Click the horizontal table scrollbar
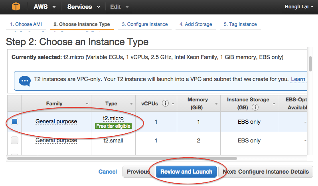 pos(122,158)
